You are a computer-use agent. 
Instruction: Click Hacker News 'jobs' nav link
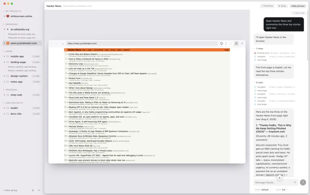[x=119, y=50]
